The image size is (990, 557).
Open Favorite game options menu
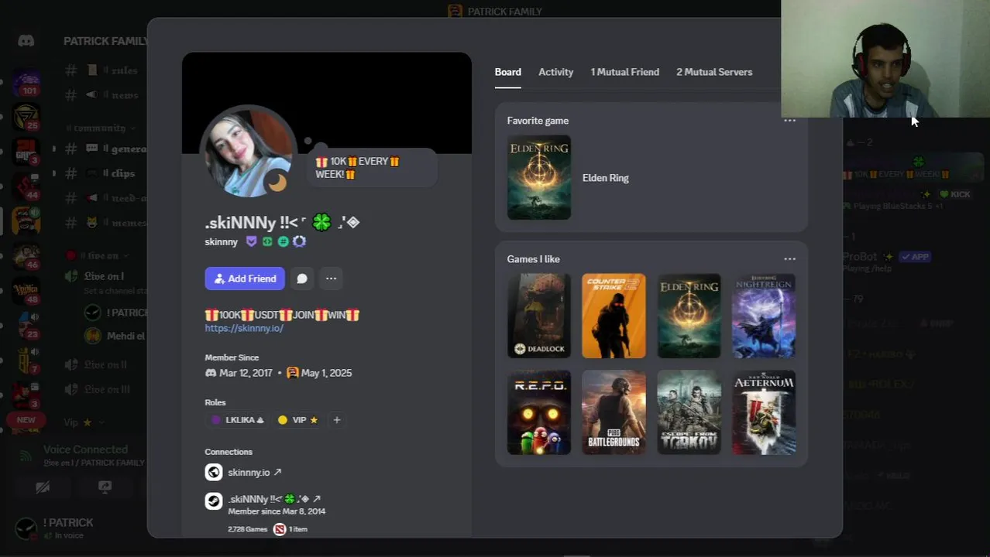(x=789, y=121)
